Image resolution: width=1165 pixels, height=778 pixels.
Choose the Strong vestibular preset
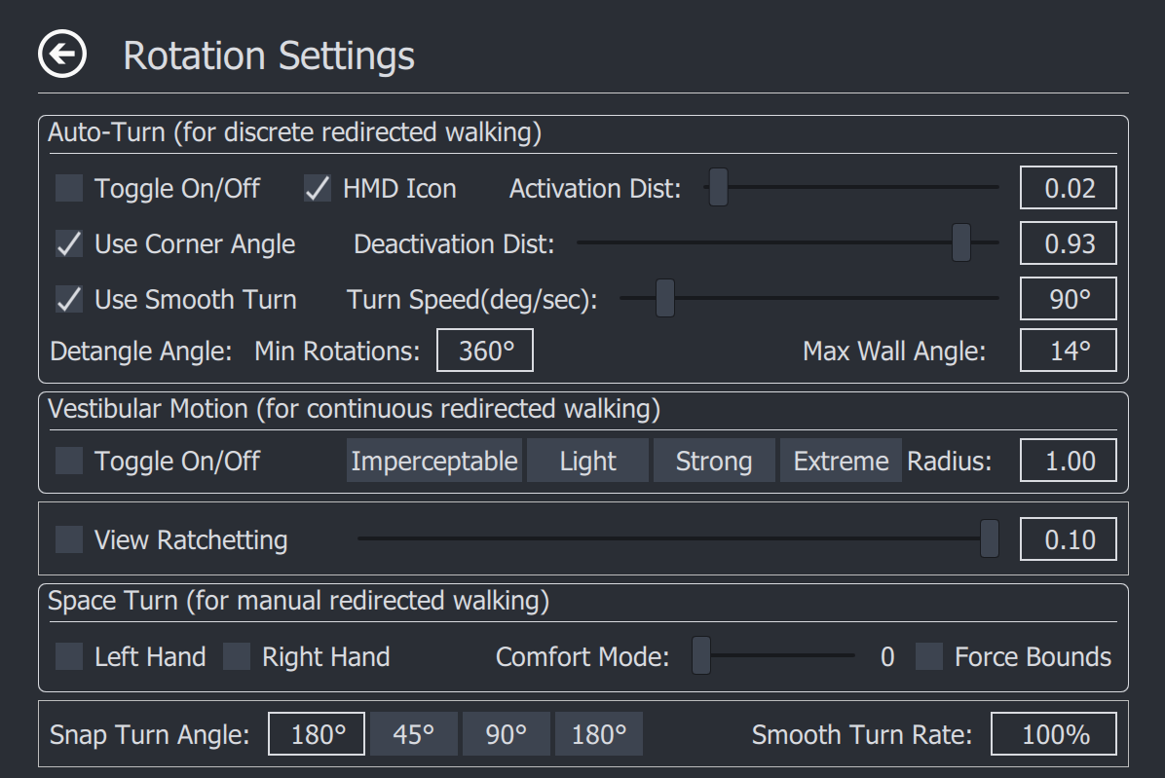pyautogui.click(x=714, y=461)
